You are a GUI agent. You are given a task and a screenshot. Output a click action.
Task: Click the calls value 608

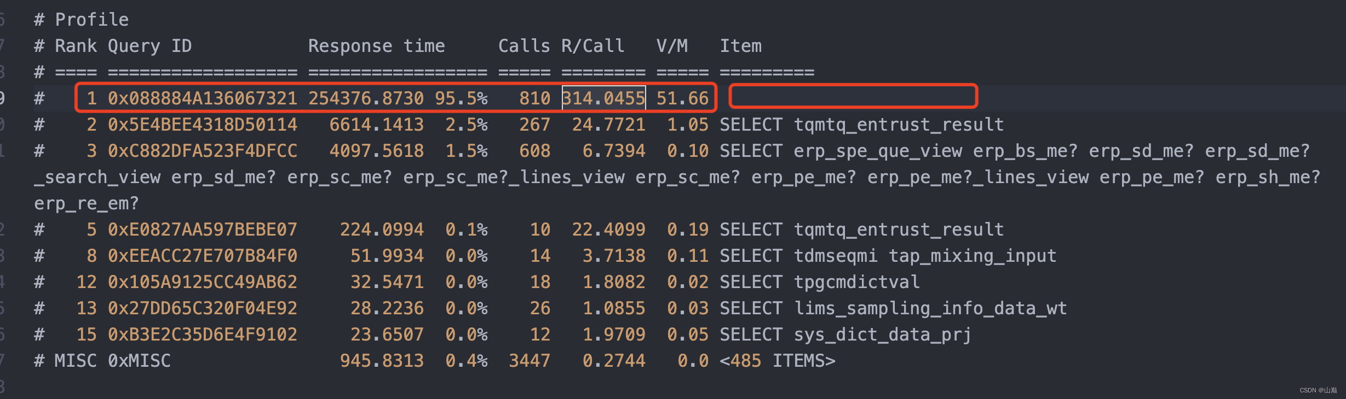click(535, 151)
